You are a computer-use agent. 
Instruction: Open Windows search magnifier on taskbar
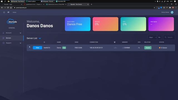tap(5, 1)
